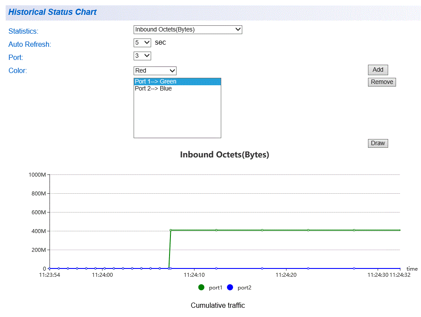Toggle the blue port2 legend dot
The height and width of the screenshot is (317, 421).
[230, 287]
